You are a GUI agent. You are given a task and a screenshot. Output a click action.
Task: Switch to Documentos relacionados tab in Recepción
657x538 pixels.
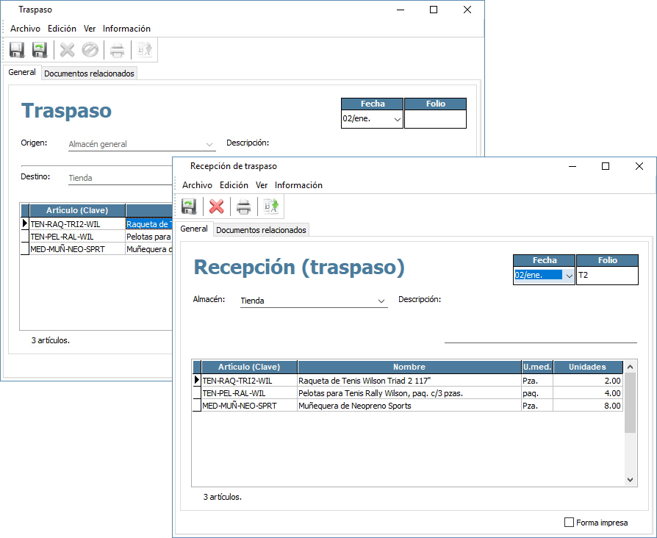pyautogui.click(x=261, y=230)
